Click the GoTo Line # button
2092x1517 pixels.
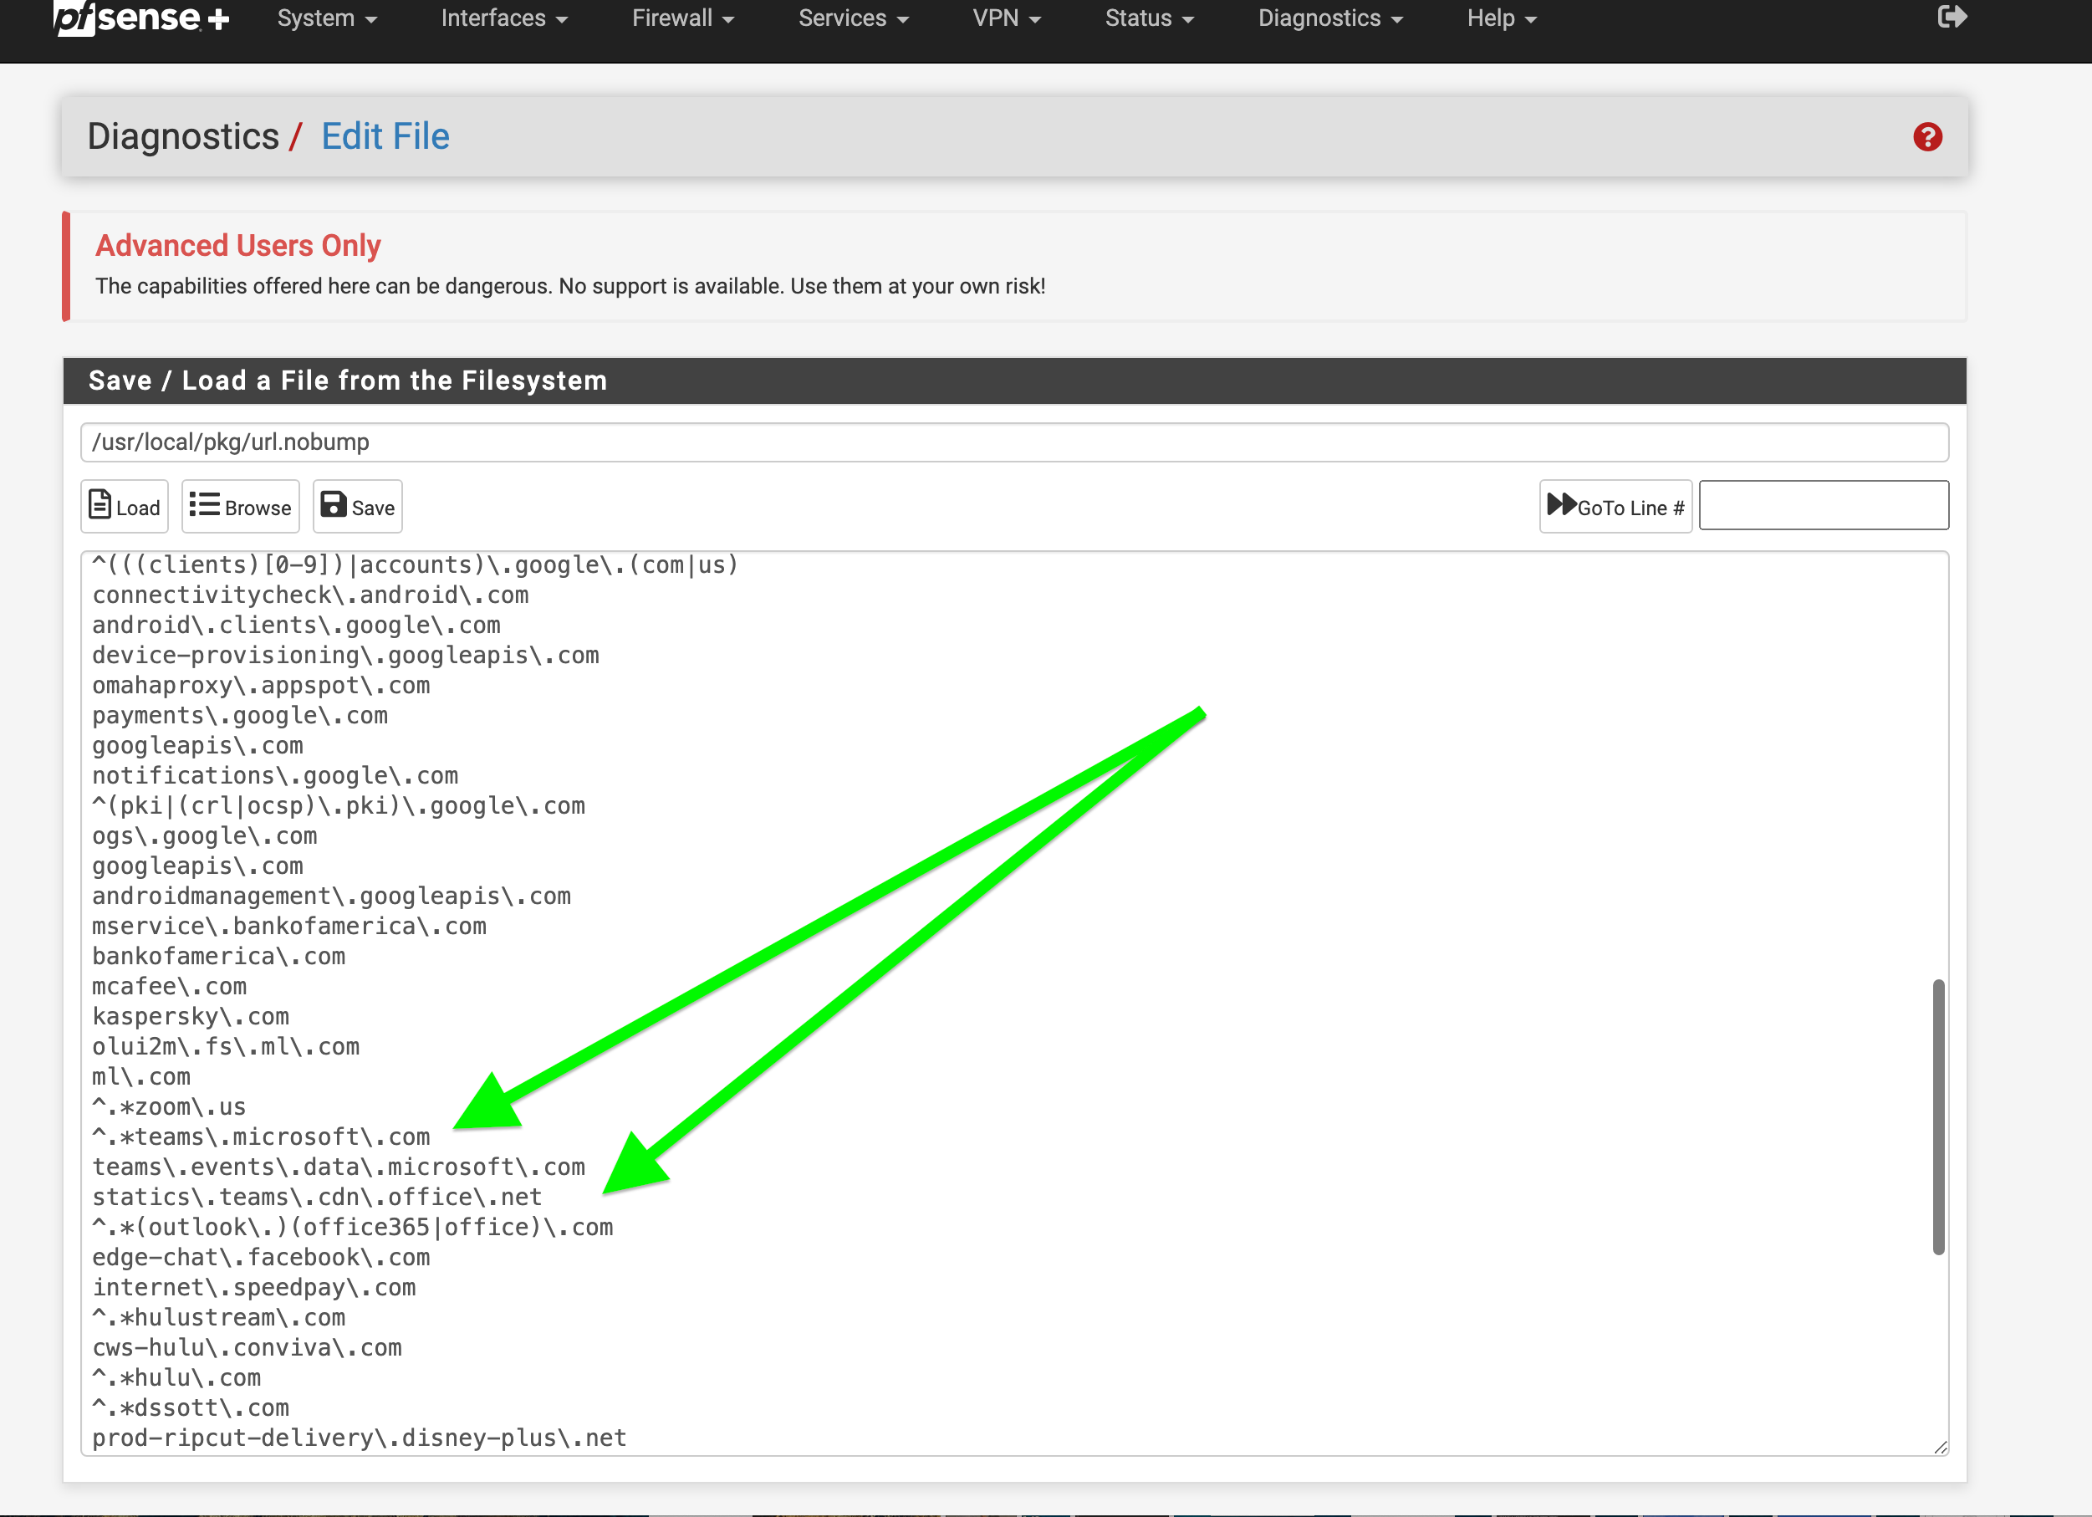pyautogui.click(x=1616, y=507)
